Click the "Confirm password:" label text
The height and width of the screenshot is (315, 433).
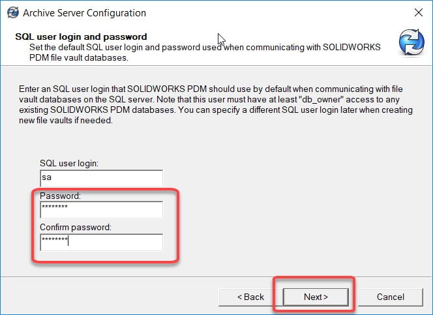[76, 227]
